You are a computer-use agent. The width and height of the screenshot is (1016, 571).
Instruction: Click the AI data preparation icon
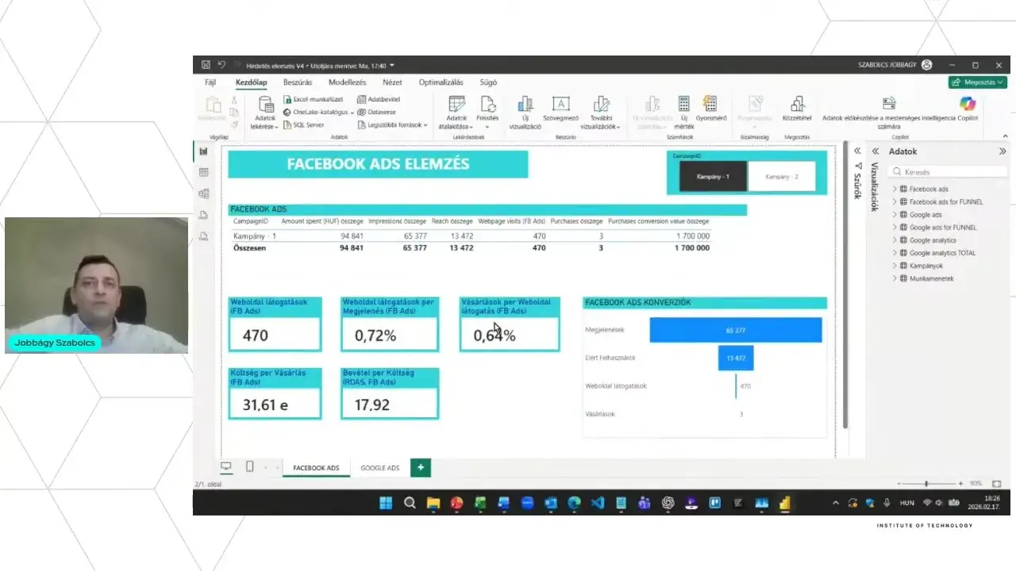click(889, 103)
